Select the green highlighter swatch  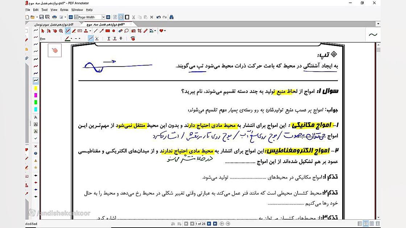click(36, 102)
